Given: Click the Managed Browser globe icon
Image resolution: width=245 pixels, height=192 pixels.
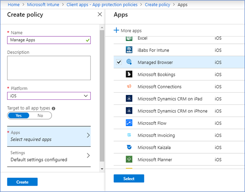Looking at the screenshot, I should click(129, 62).
